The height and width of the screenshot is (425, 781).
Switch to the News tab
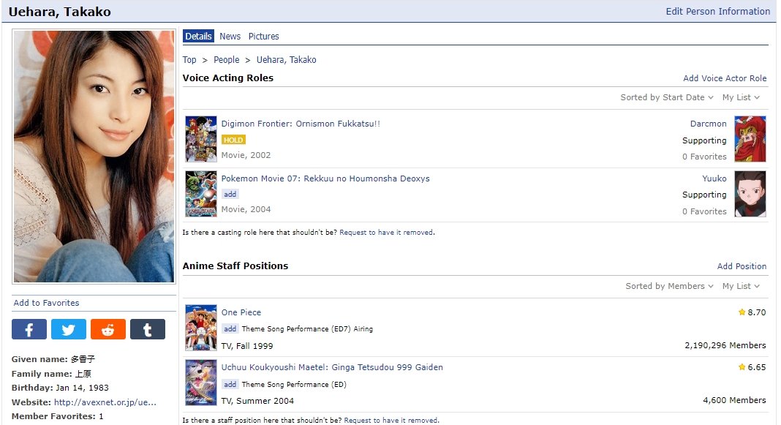click(x=230, y=37)
